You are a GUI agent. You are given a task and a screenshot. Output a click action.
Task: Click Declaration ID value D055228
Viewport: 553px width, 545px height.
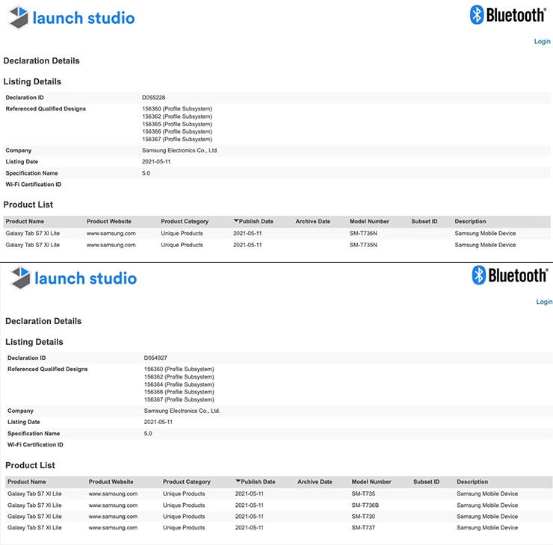[154, 98]
